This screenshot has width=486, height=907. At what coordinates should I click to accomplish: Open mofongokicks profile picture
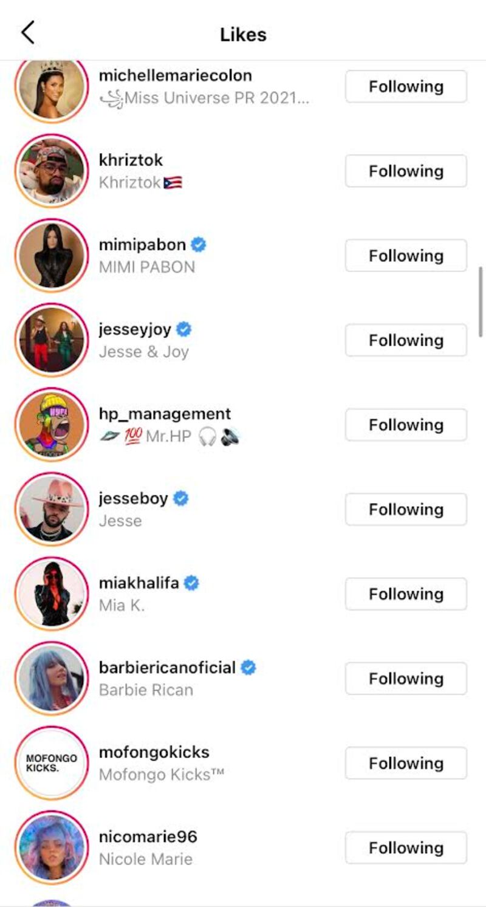(52, 763)
